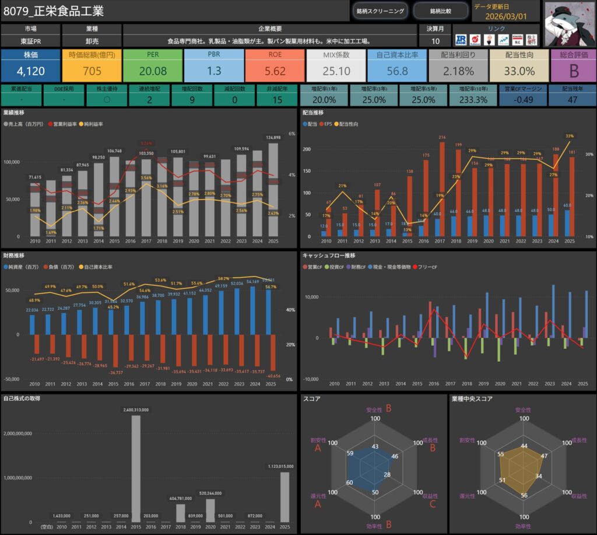Go to the 銘柄比較 page

[x=440, y=11]
